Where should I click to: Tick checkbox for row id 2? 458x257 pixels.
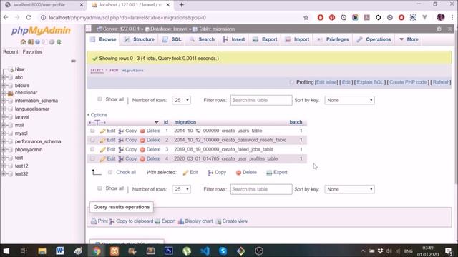pyautogui.click(x=92, y=140)
